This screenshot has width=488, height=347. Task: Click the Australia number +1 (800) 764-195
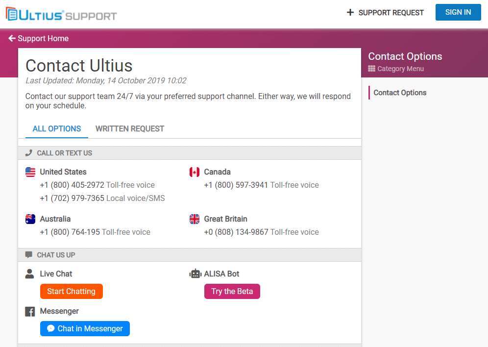(x=70, y=232)
